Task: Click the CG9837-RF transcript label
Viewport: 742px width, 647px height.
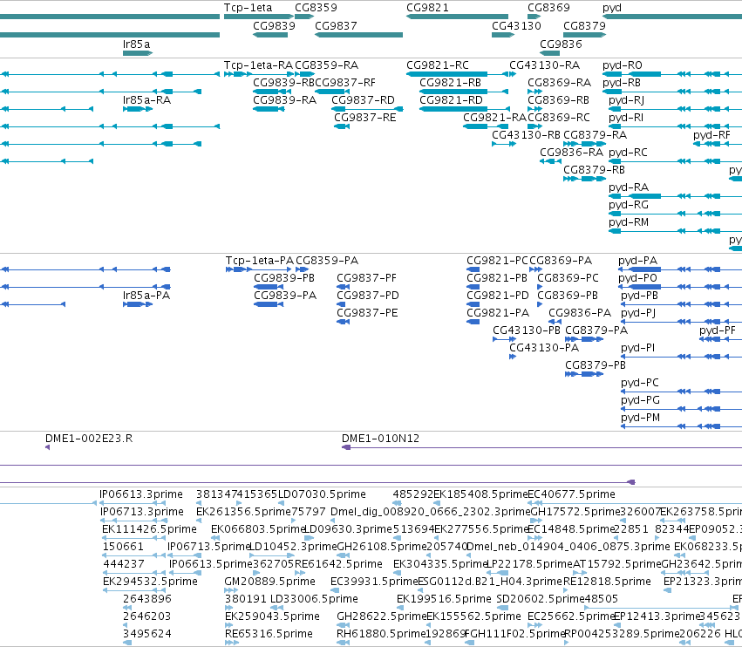Action: tap(345, 83)
